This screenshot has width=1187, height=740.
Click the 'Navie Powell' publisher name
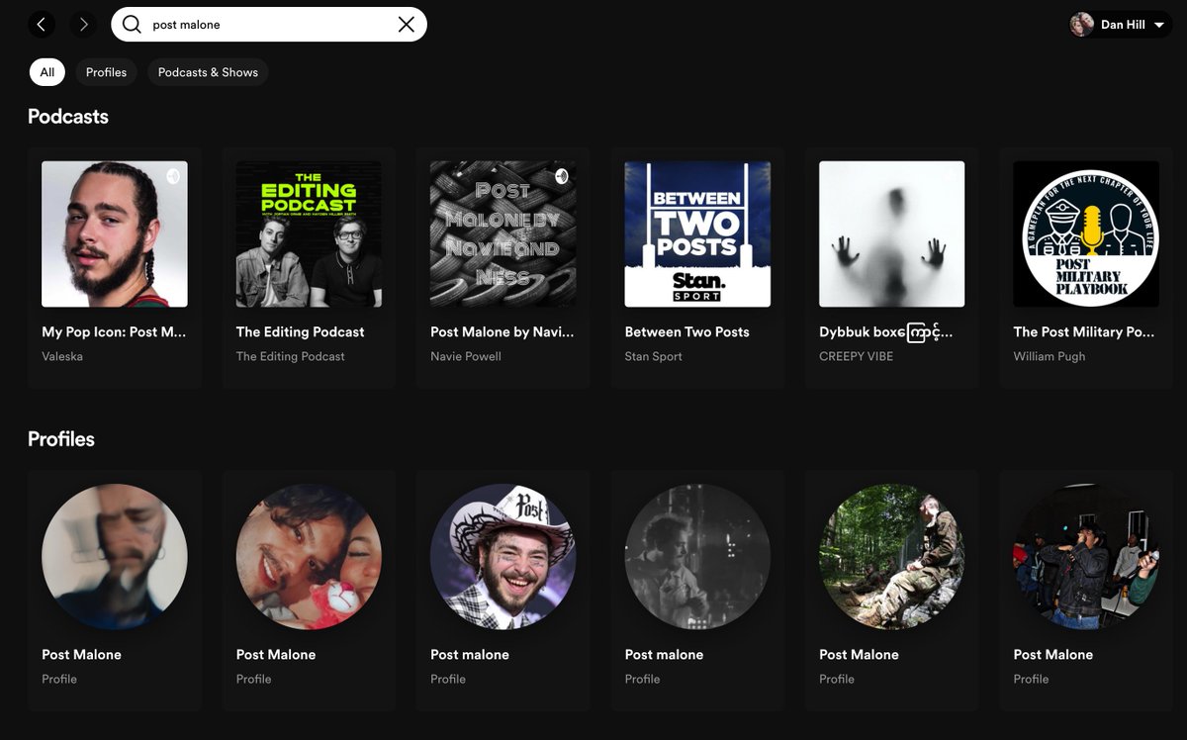tap(466, 356)
